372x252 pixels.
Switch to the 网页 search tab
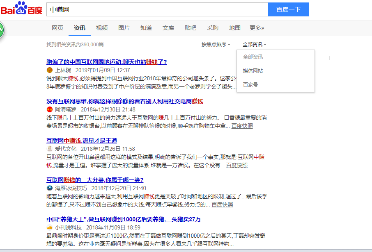[x=57, y=28]
